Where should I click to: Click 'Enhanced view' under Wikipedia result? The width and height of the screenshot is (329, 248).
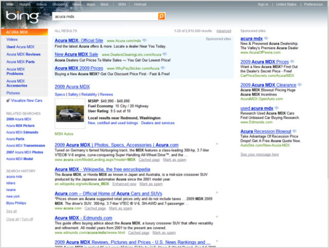pos(124,184)
